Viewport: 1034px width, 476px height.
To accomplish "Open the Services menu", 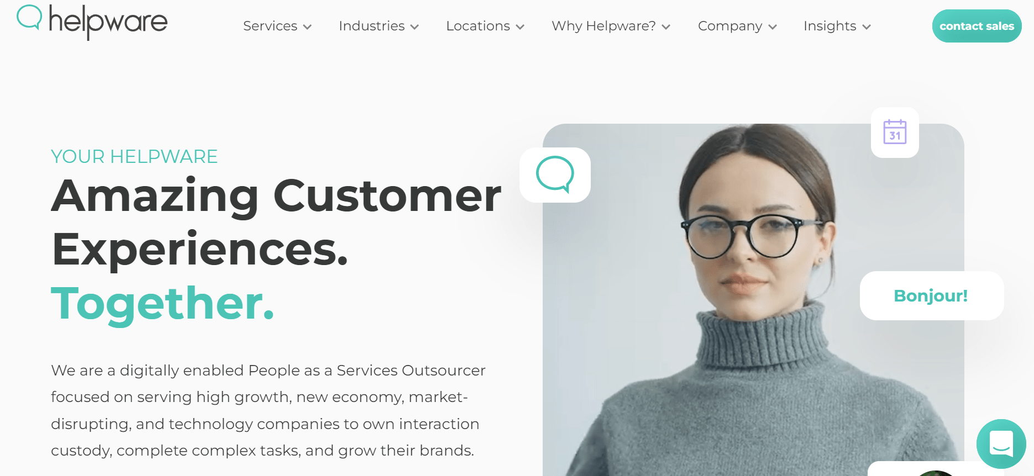I will (277, 26).
